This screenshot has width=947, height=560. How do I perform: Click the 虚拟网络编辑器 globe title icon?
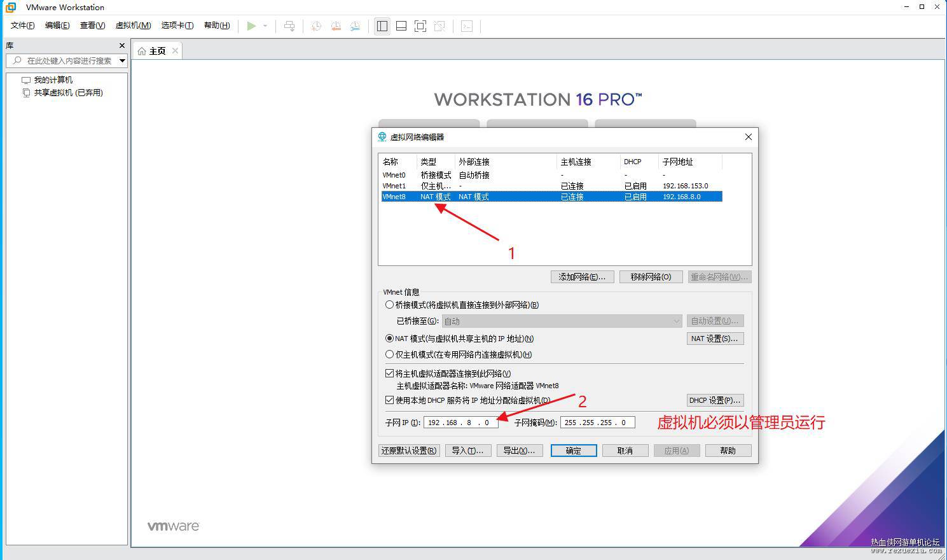(382, 137)
